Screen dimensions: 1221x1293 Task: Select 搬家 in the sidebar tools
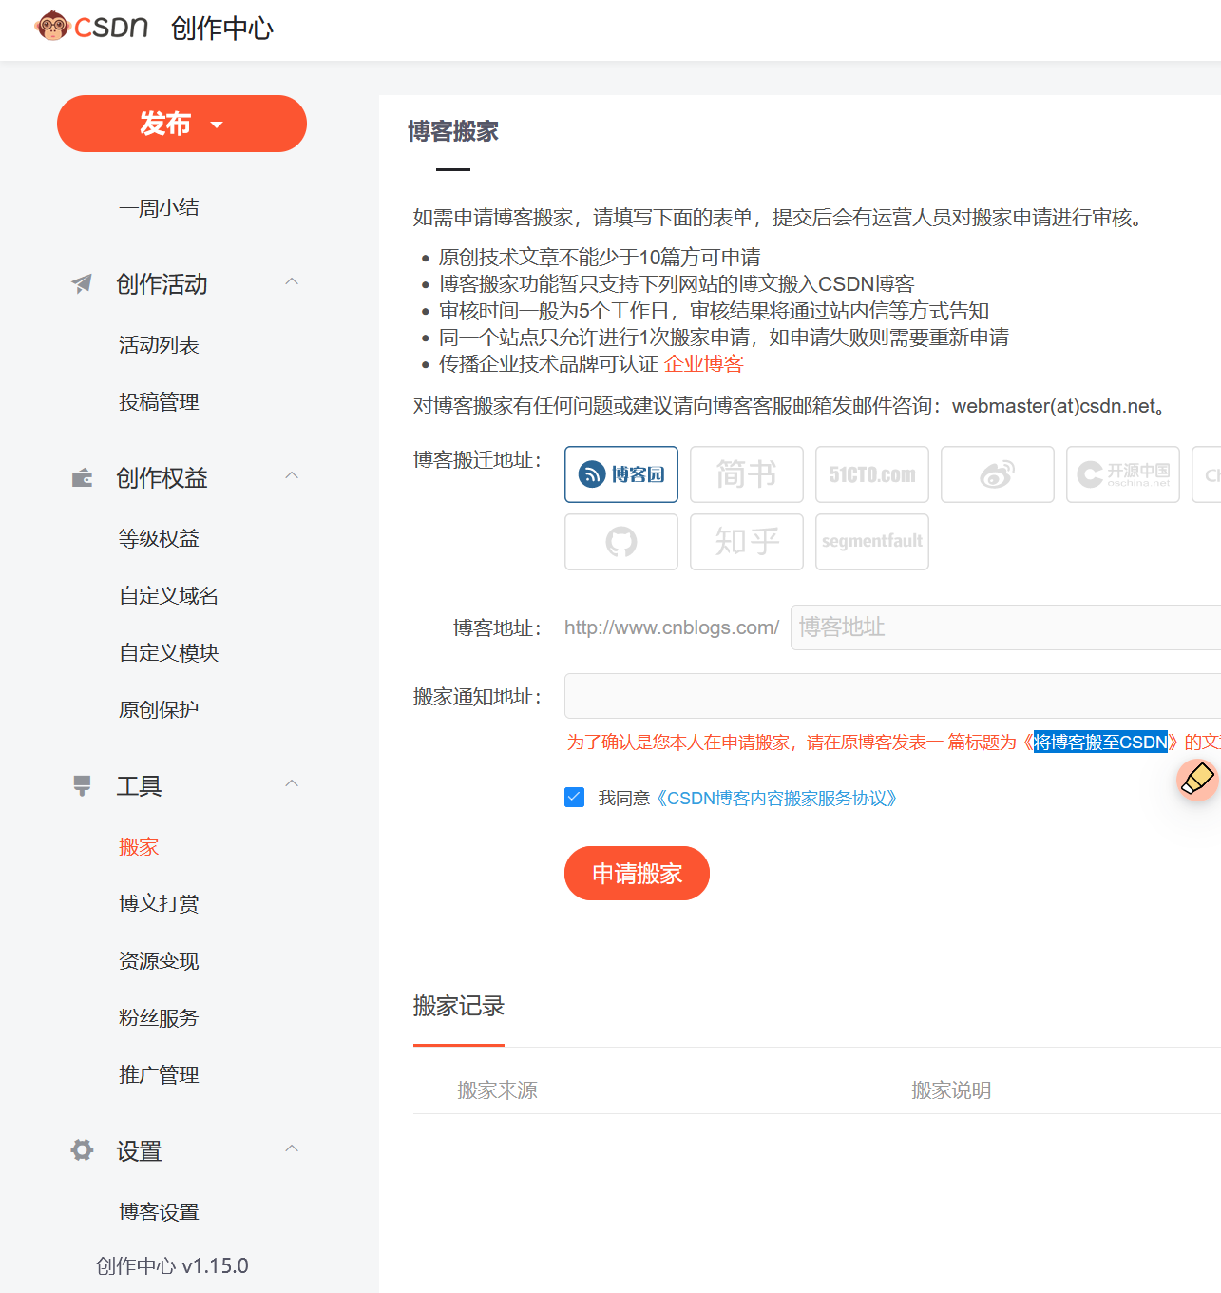point(139,846)
